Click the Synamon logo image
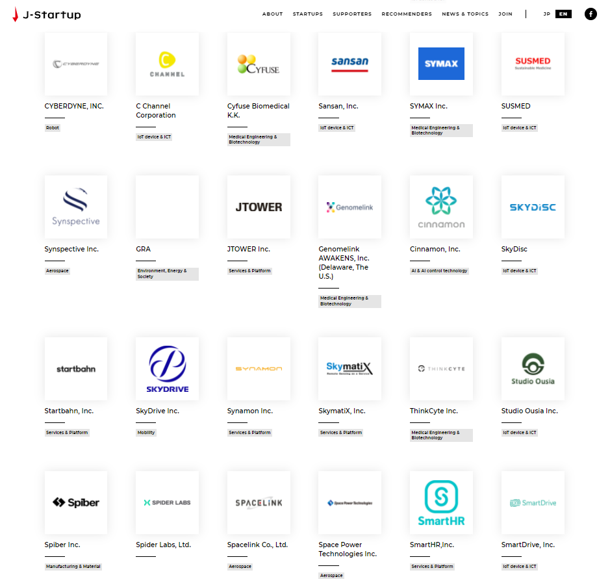 (x=259, y=369)
